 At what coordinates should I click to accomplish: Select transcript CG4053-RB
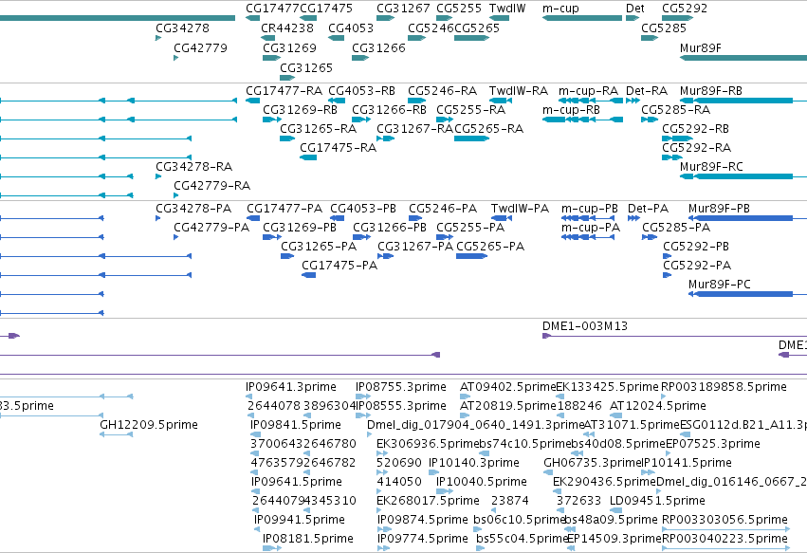[336, 101]
